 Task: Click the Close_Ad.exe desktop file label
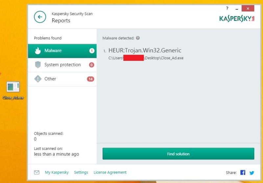pos(13,98)
